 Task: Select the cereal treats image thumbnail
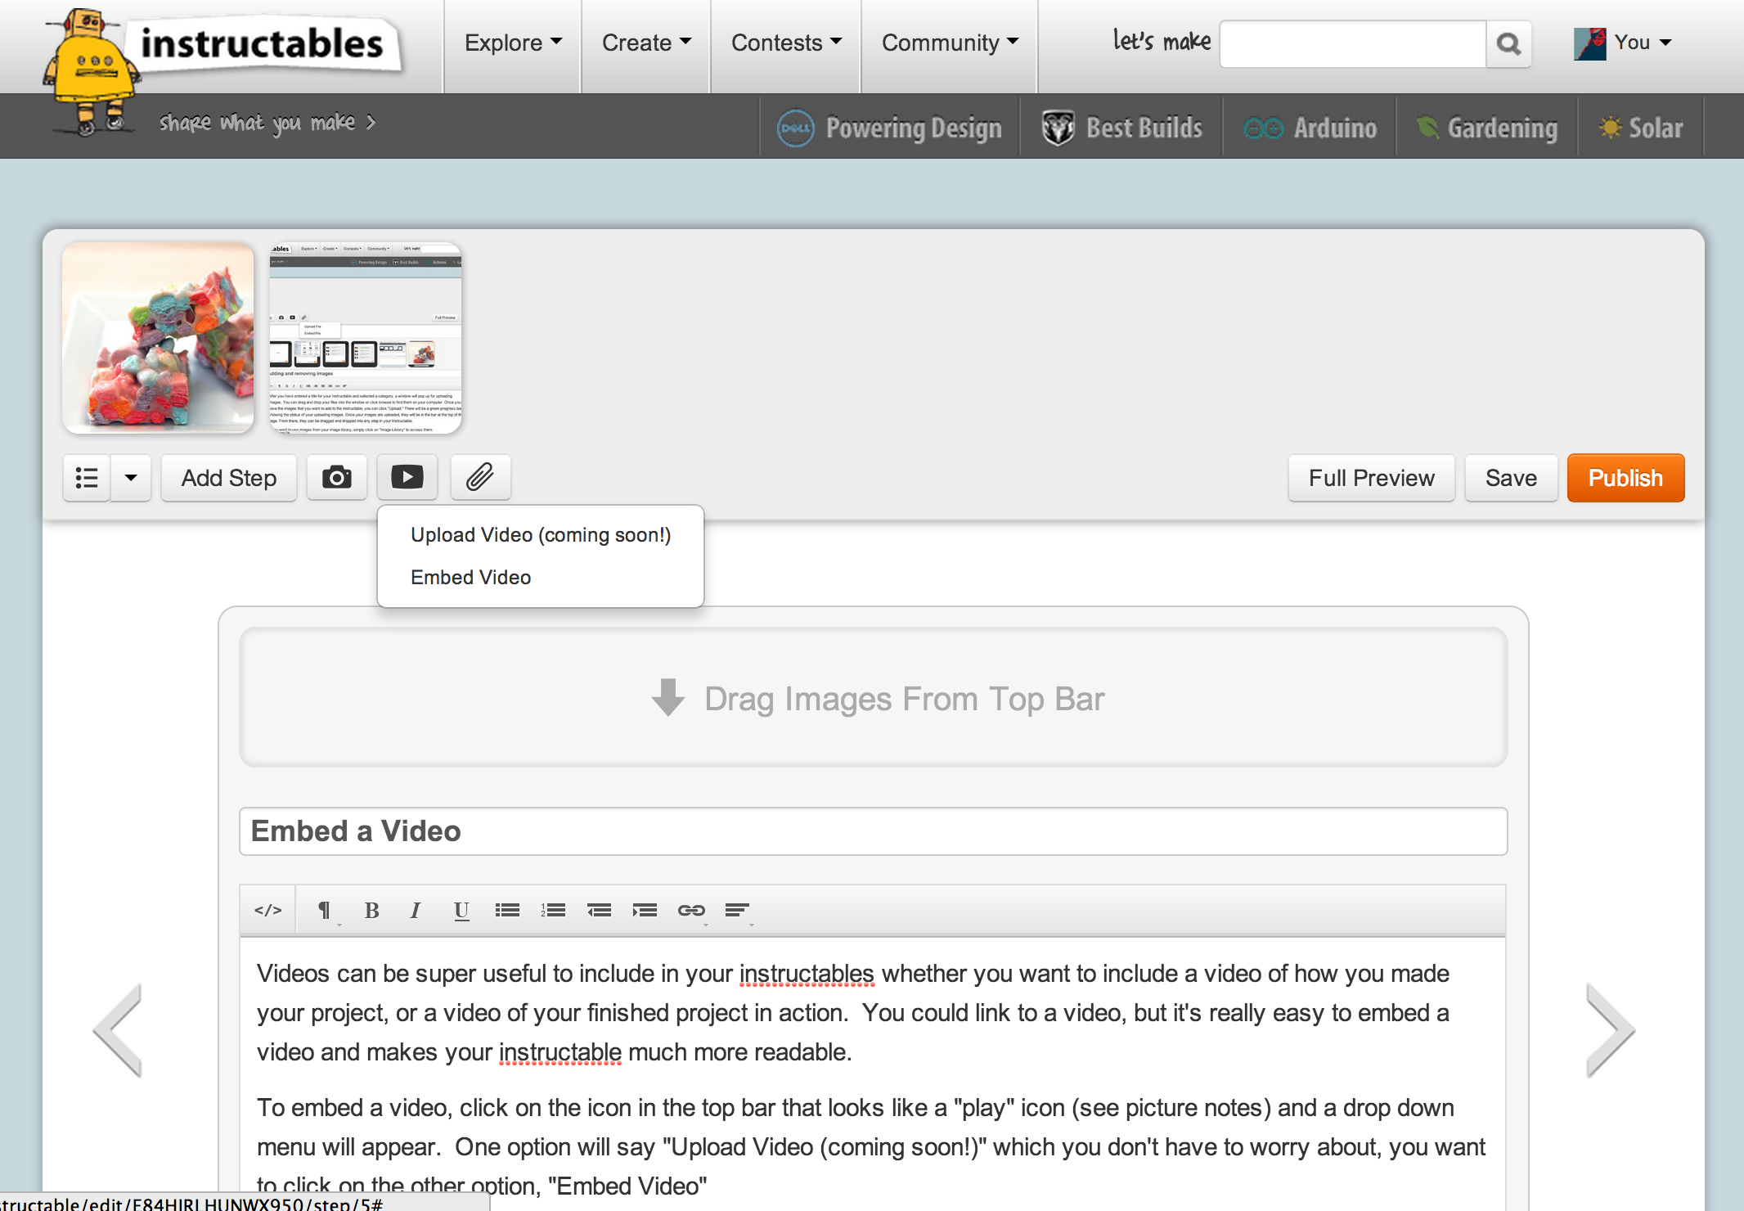click(157, 337)
